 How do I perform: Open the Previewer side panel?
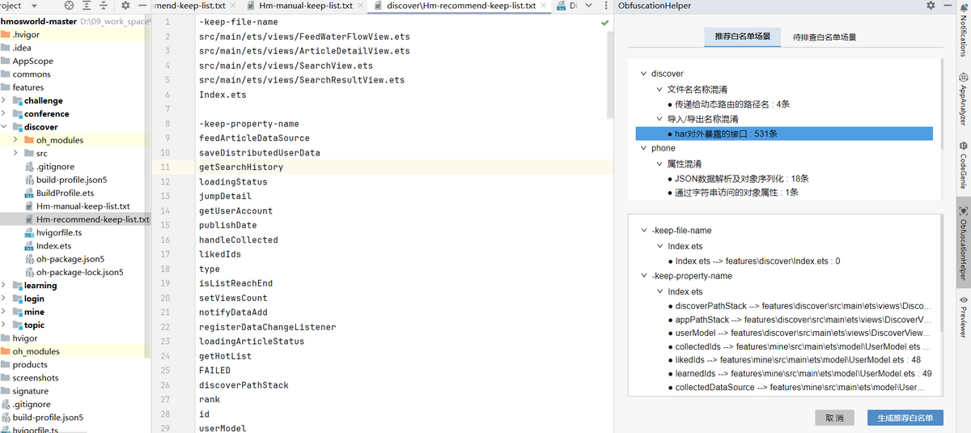click(x=963, y=317)
